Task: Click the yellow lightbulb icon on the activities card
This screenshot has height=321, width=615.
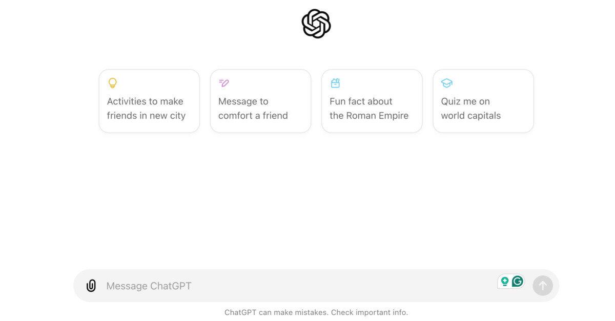Action: (112, 83)
